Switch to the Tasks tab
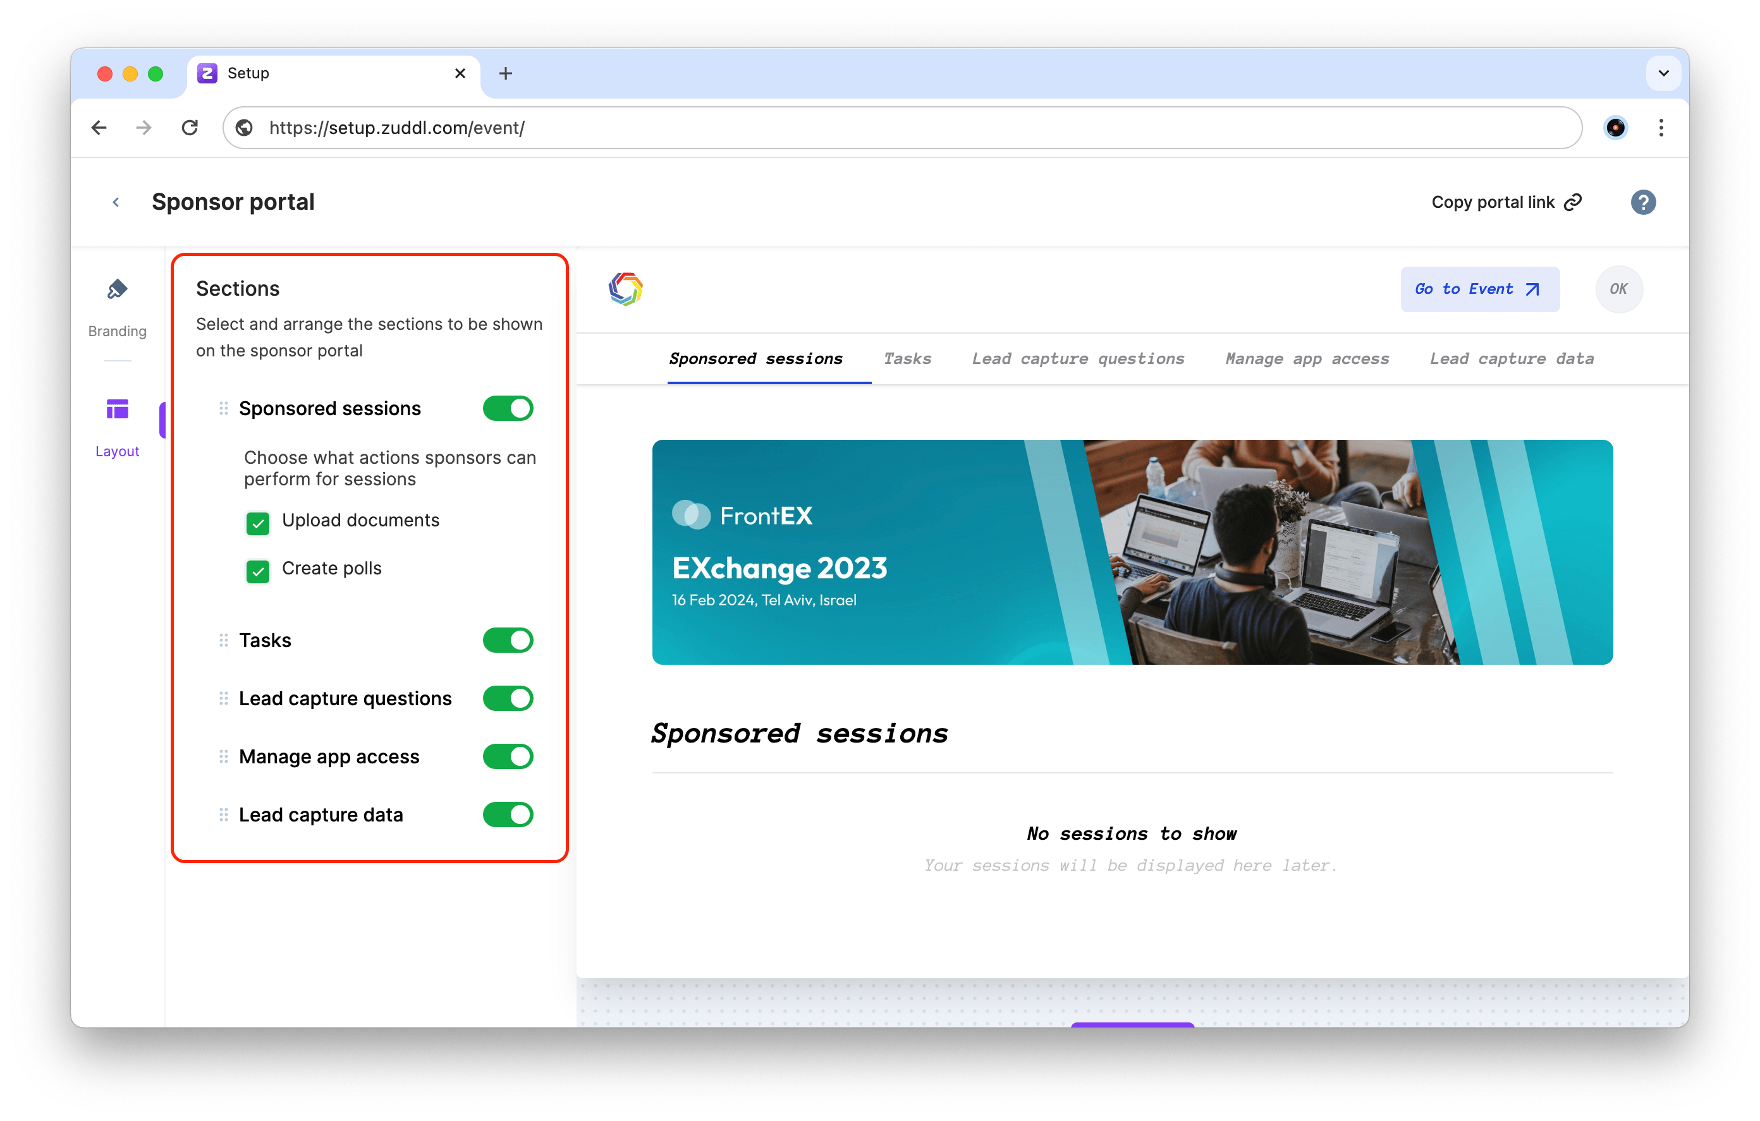The height and width of the screenshot is (1121, 1760). (x=907, y=359)
